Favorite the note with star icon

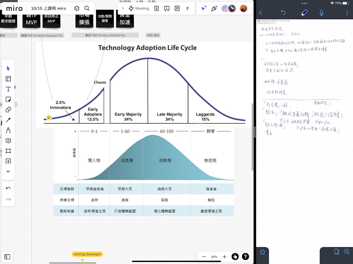click(262, 252)
